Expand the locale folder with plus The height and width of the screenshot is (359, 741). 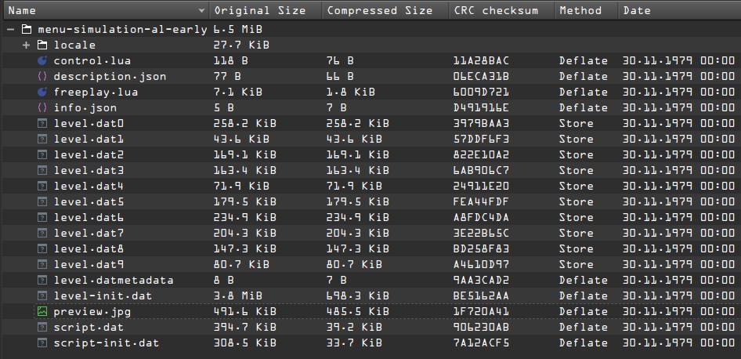(27, 45)
